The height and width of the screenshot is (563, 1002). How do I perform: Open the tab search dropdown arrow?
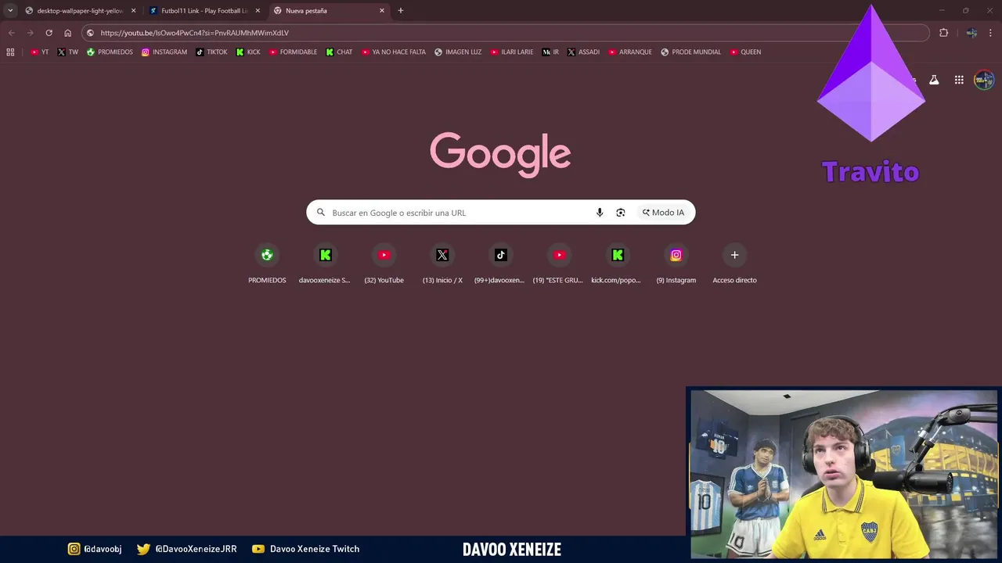click(x=10, y=10)
